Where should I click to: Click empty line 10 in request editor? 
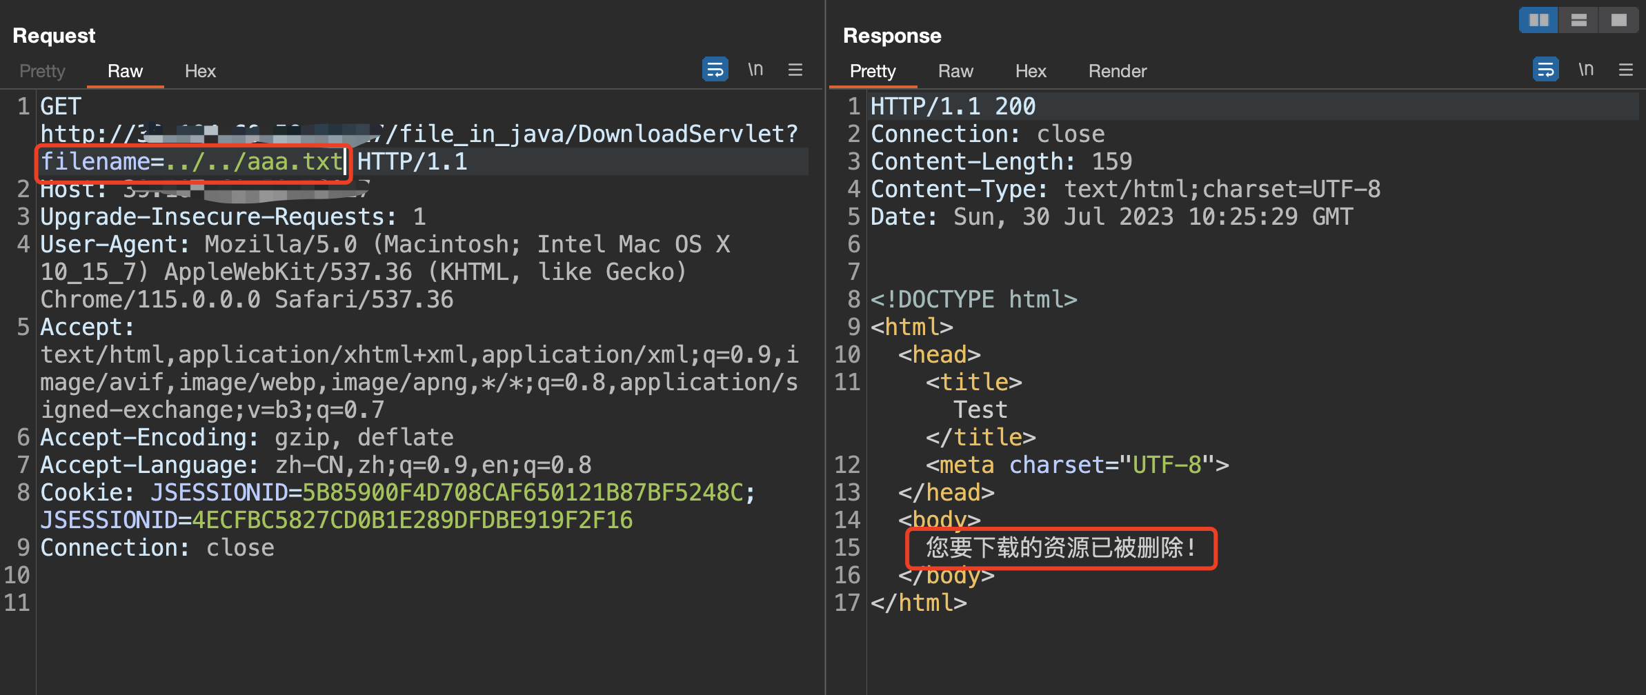[422, 575]
